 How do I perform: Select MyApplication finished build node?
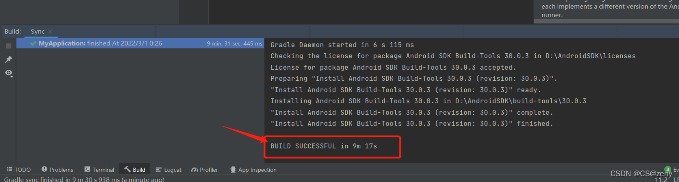[140, 43]
